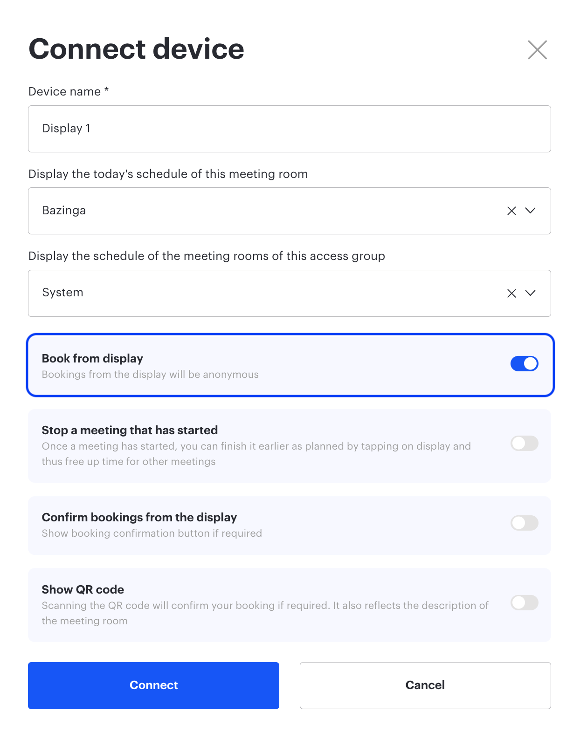
Task: Click the Connect button
Action: coord(153,685)
